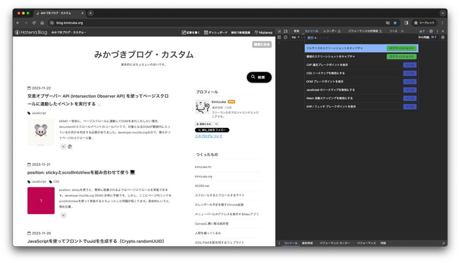Screen dimensions: 460x263
Task: Open the 問題 drawer tab
Action: coord(383,243)
